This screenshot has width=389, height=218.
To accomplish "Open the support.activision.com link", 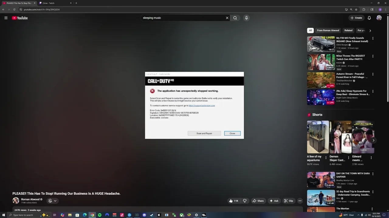I will tap(202, 106).
